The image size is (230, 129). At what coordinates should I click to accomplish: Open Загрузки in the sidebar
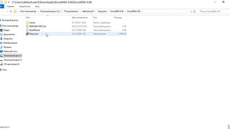pos(8,39)
